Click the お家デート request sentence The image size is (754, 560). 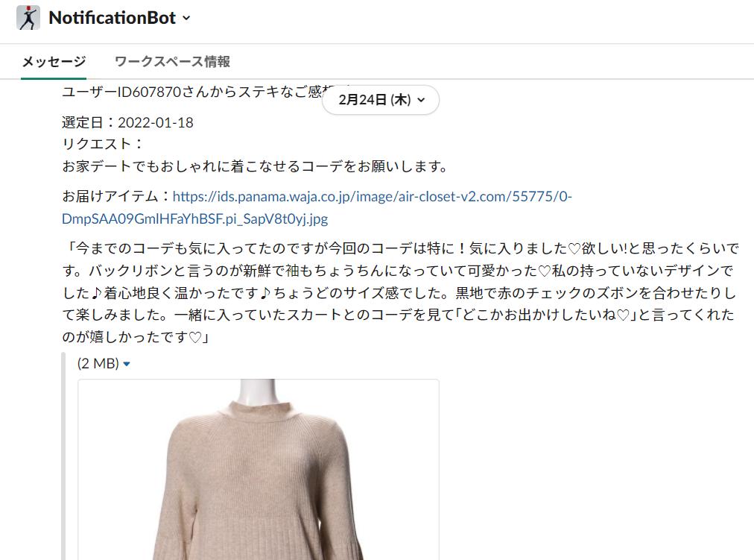(x=256, y=166)
